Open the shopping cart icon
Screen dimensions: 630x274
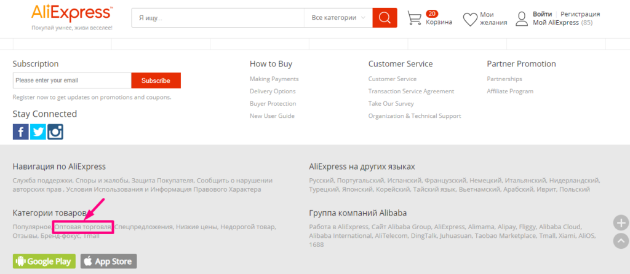point(414,18)
